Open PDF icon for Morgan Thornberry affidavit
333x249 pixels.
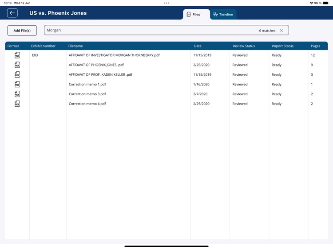click(x=17, y=55)
